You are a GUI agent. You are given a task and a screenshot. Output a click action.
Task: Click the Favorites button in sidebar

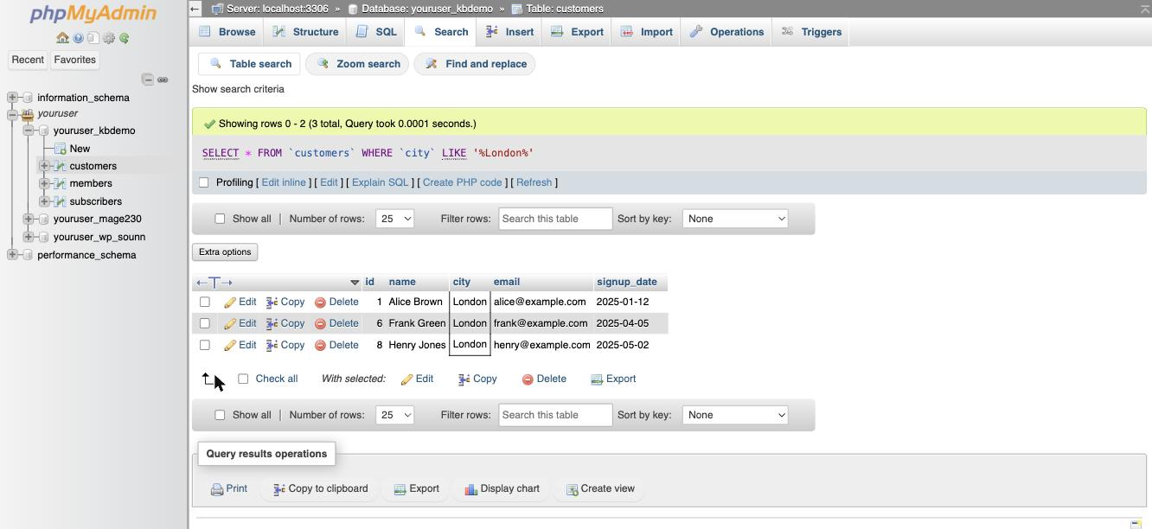[74, 60]
